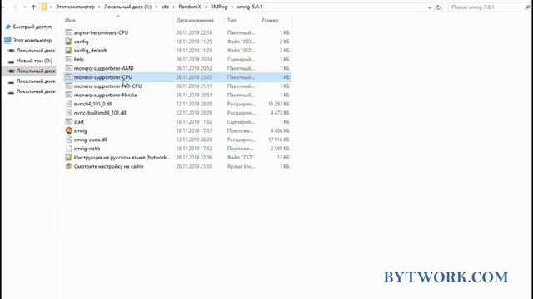
Task: Select the file named Смотрите настройку на сайте
Action: (109, 166)
